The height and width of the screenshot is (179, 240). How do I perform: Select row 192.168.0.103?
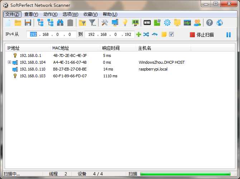click(120, 76)
